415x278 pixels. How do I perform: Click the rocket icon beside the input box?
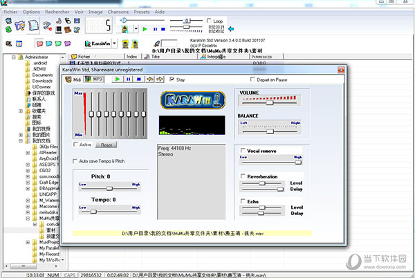pos(157,44)
